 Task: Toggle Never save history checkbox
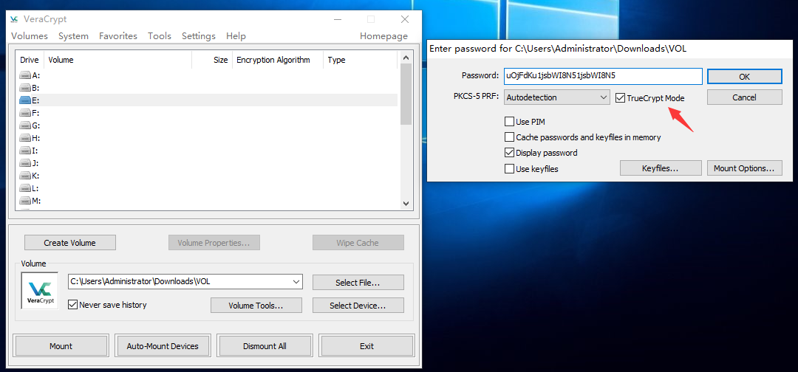72,305
